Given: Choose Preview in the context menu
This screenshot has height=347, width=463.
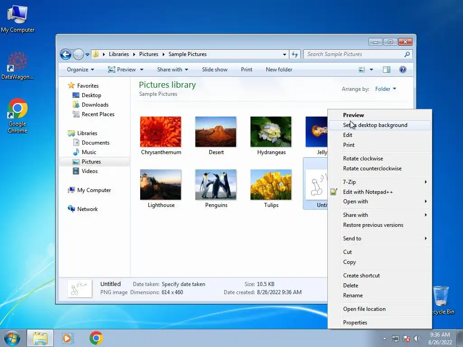Looking at the screenshot, I should tap(380, 115).
